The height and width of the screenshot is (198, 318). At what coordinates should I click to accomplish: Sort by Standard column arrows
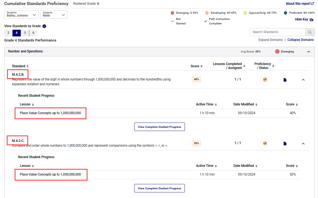click(28, 66)
